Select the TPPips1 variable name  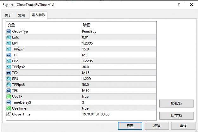(18, 49)
